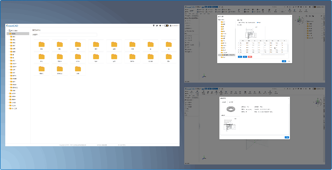Click the CrownCAD logo in the model library window
The width and height of the screenshot is (332, 170).
pyautogui.click(x=12, y=25)
